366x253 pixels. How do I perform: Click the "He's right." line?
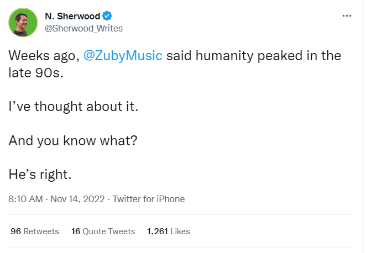click(40, 174)
